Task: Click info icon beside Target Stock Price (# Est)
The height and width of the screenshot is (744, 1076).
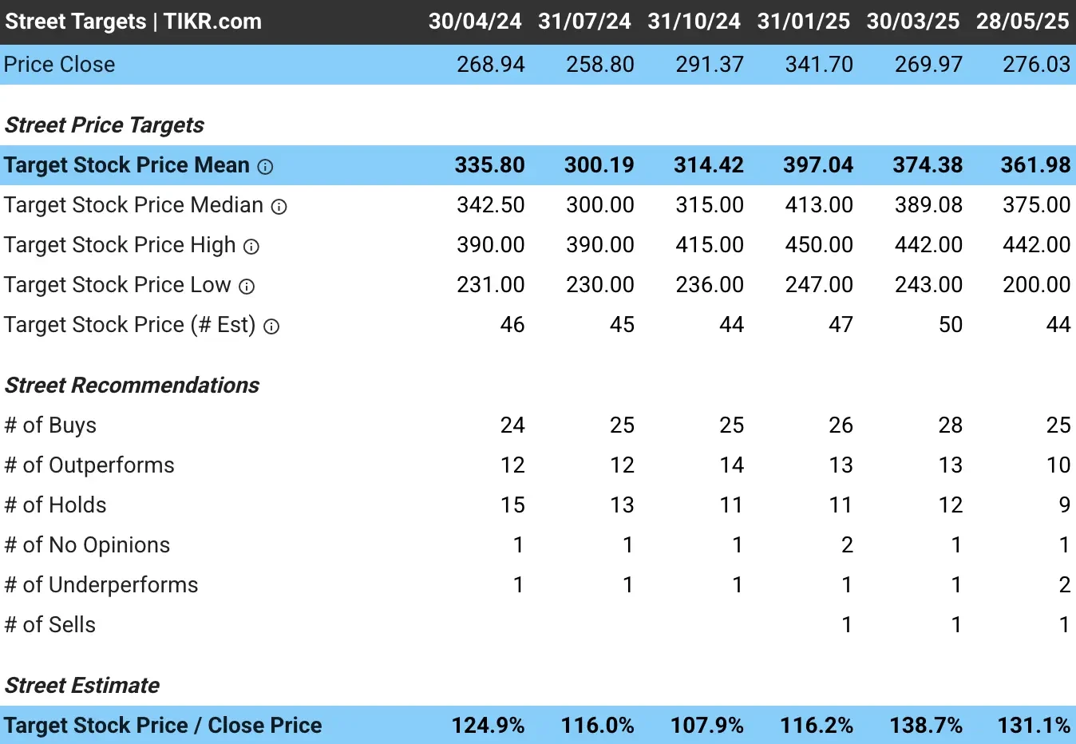Action: pos(271,326)
